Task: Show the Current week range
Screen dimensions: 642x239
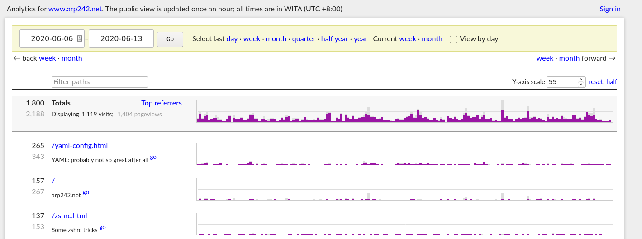Action: pos(408,39)
